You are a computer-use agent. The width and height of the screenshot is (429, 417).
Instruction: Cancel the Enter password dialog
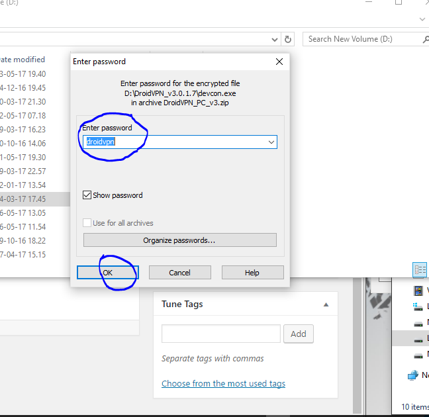180,273
